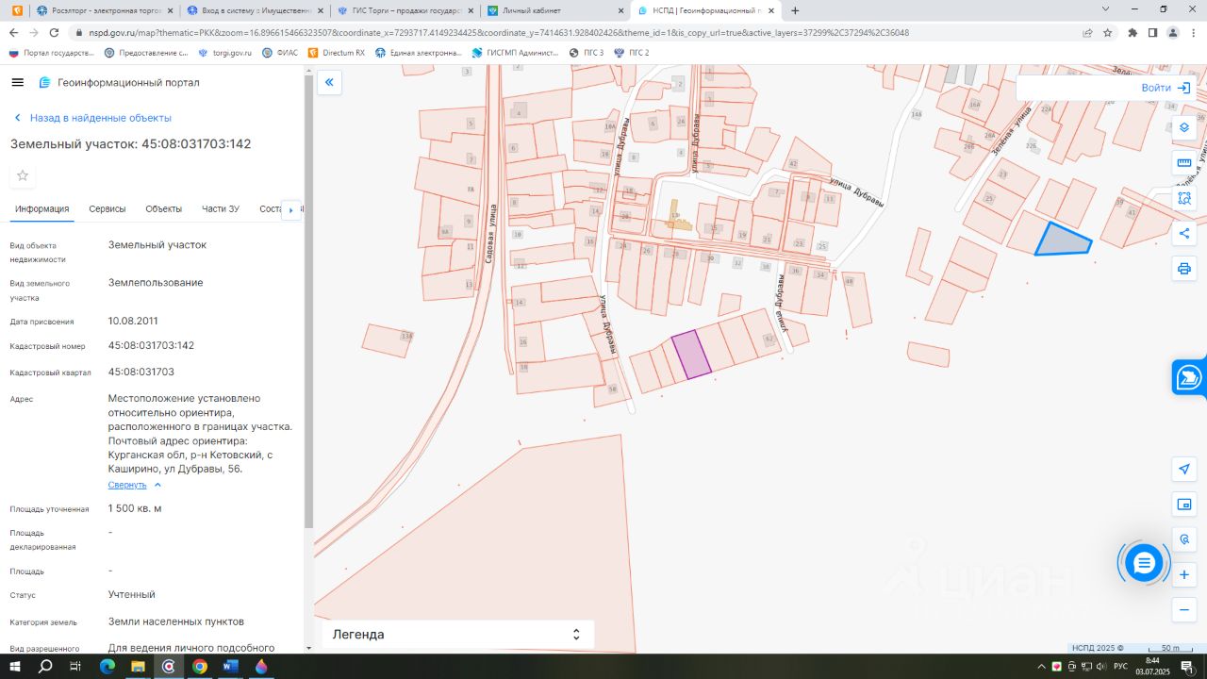Viewport: 1207px width, 679px height.
Task: Open Word from the Windows taskbar
Action: 230,666
